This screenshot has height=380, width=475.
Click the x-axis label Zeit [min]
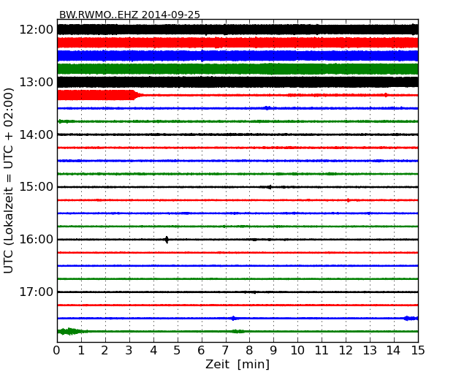pyautogui.click(x=237, y=364)
